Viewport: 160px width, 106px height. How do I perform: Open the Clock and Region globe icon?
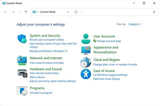pyautogui.click(x=86, y=62)
